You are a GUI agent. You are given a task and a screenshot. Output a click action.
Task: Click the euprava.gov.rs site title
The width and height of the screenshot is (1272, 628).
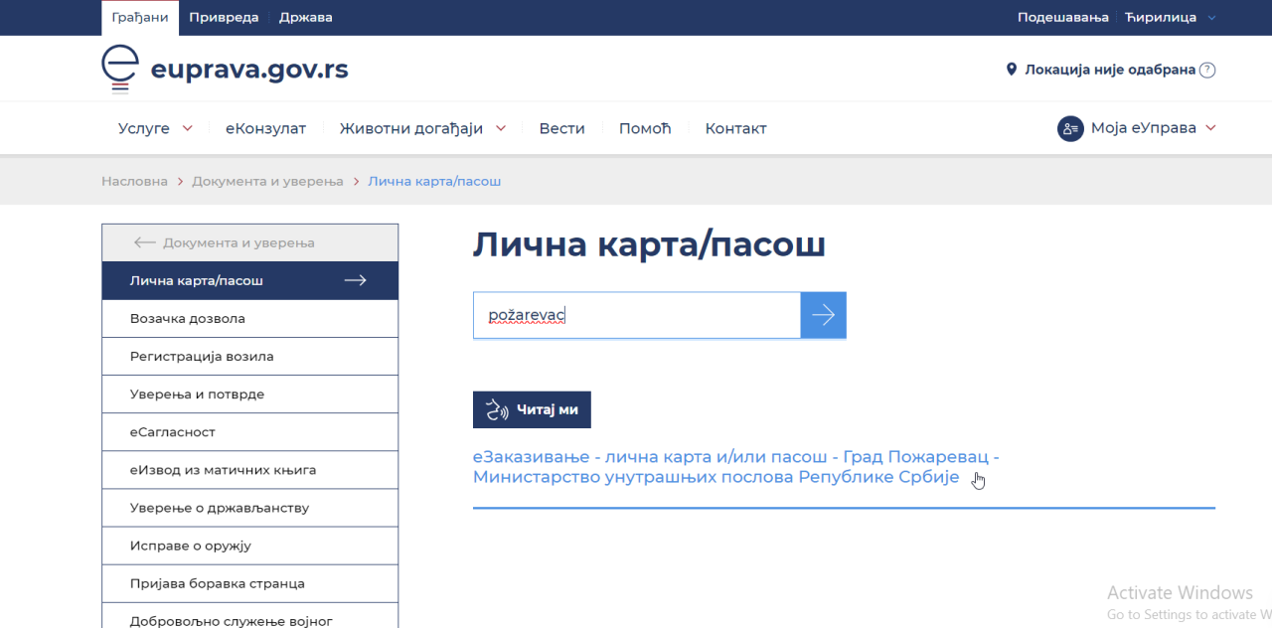click(x=249, y=70)
